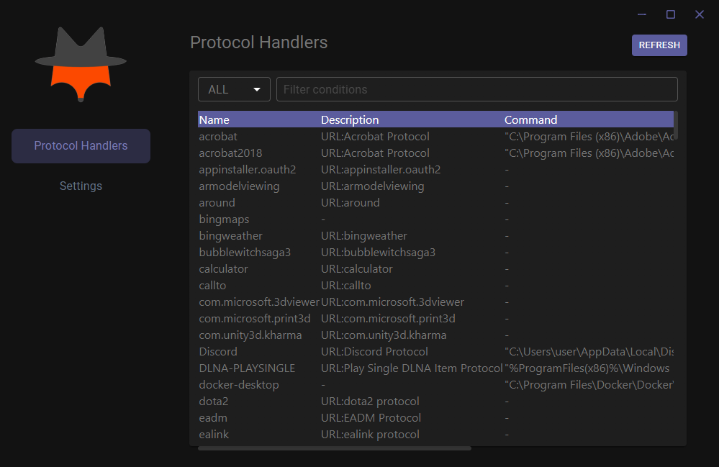Click the DLNA-PLAYSINGLE %ProgramFiles(x86)% command
Viewport: 719px width, 467px height.
(587, 368)
